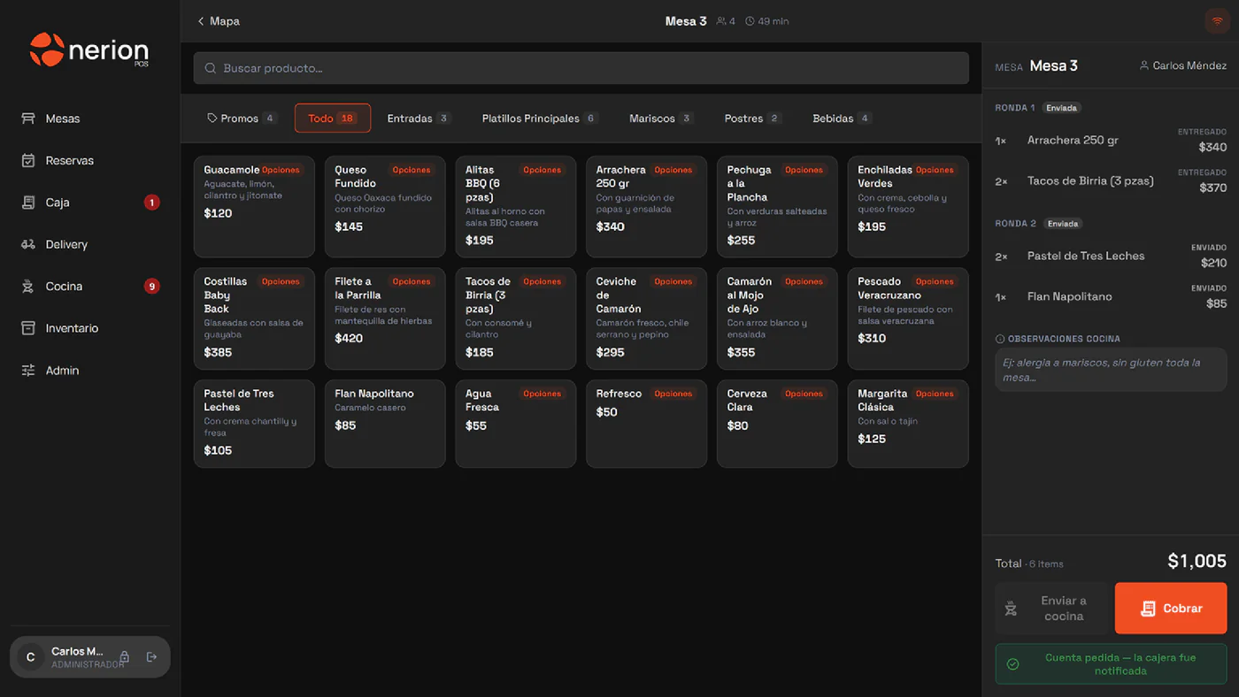The height and width of the screenshot is (697, 1239).
Task: Select the Bebidas category tab
Action: pos(842,119)
